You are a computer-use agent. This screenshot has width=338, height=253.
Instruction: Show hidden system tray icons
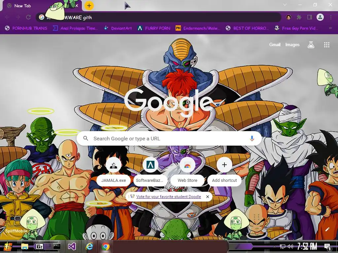(x=274, y=247)
